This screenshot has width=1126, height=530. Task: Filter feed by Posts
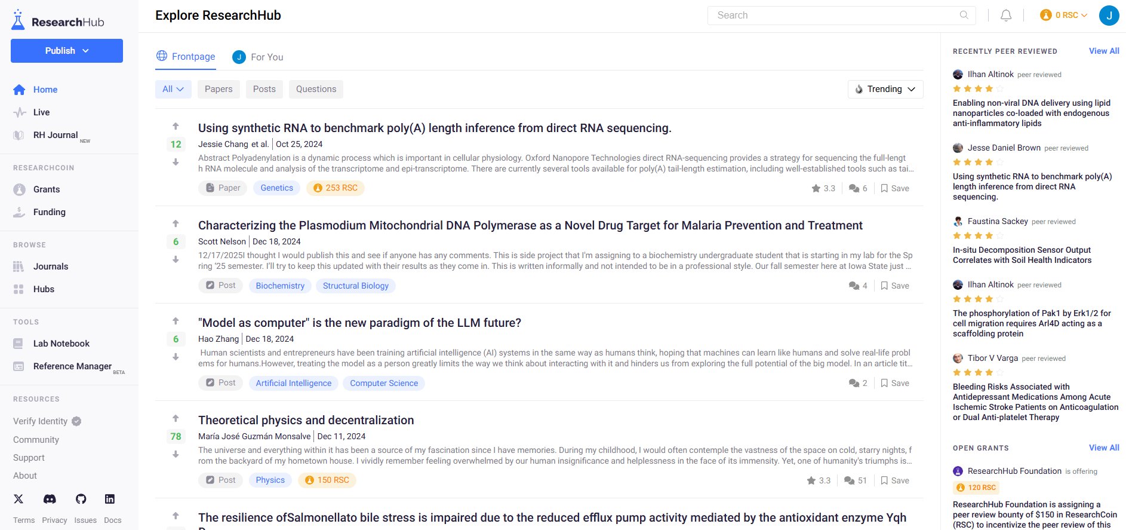click(264, 89)
